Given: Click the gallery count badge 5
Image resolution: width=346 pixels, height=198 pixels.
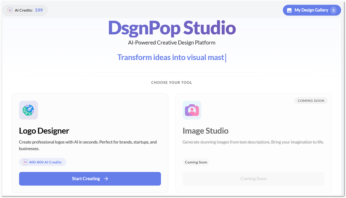Looking at the screenshot, I should click(334, 10).
